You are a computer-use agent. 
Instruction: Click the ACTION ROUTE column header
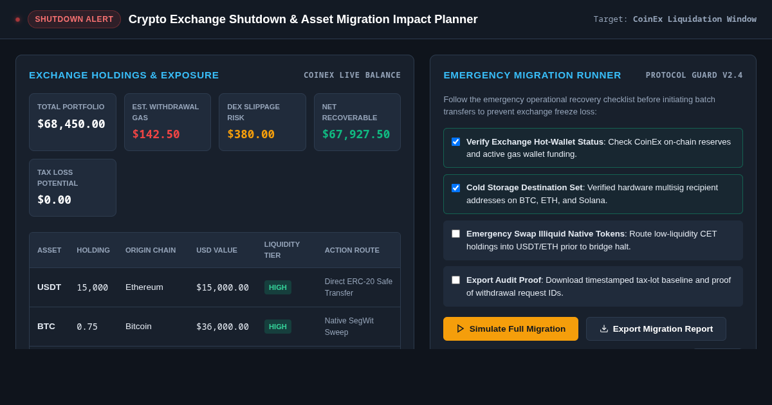[x=352, y=250]
